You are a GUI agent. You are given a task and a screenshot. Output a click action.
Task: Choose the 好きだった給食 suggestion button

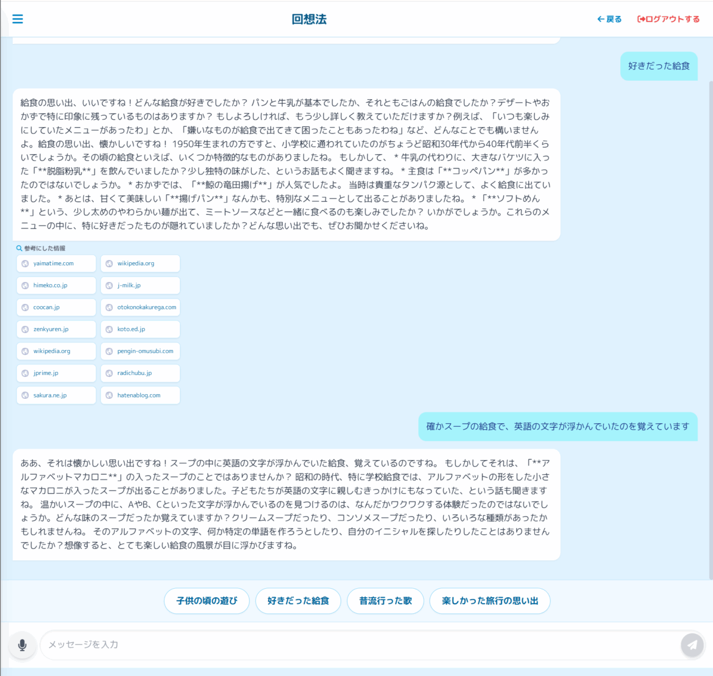coord(298,601)
